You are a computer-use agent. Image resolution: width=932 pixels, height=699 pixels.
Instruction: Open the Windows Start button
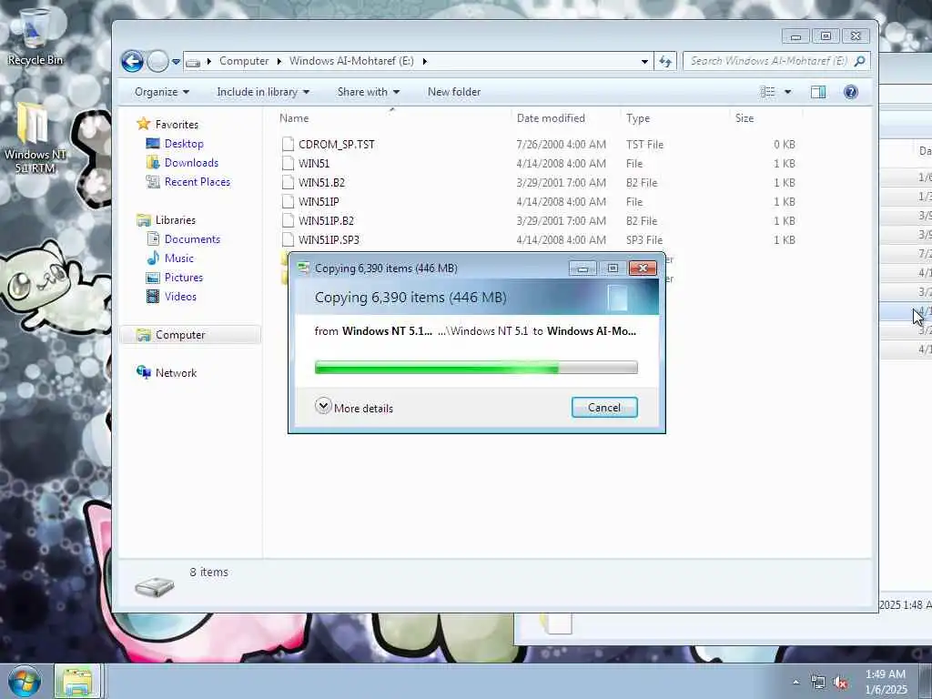[x=24, y=681]
